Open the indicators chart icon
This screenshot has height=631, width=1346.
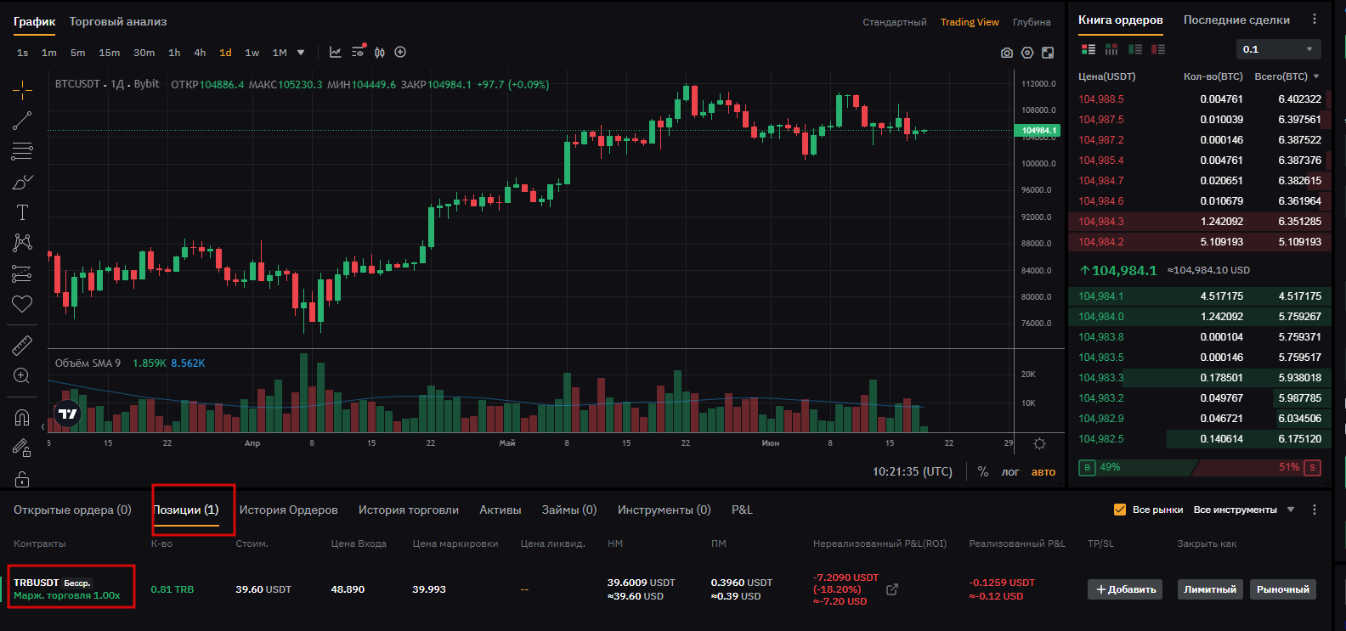click(336, 53)
